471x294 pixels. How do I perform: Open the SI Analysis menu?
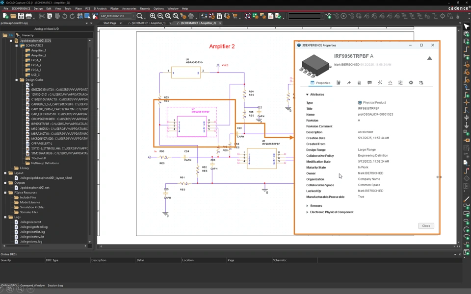coord(100,8)
